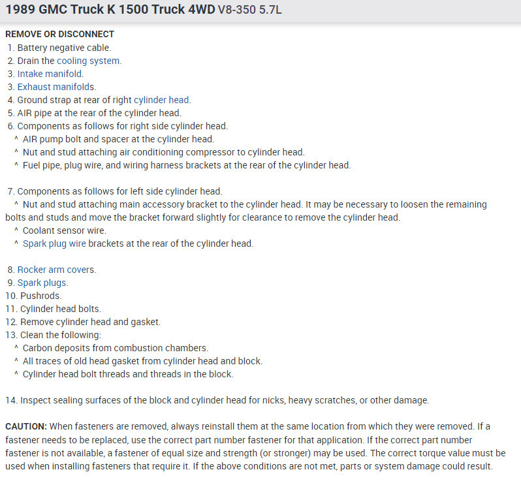Open the cooling system link

click(x=89, y=61)
